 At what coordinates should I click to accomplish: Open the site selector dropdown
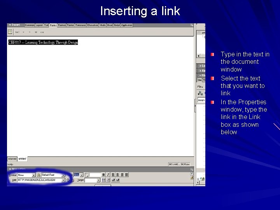pos(201,100)
